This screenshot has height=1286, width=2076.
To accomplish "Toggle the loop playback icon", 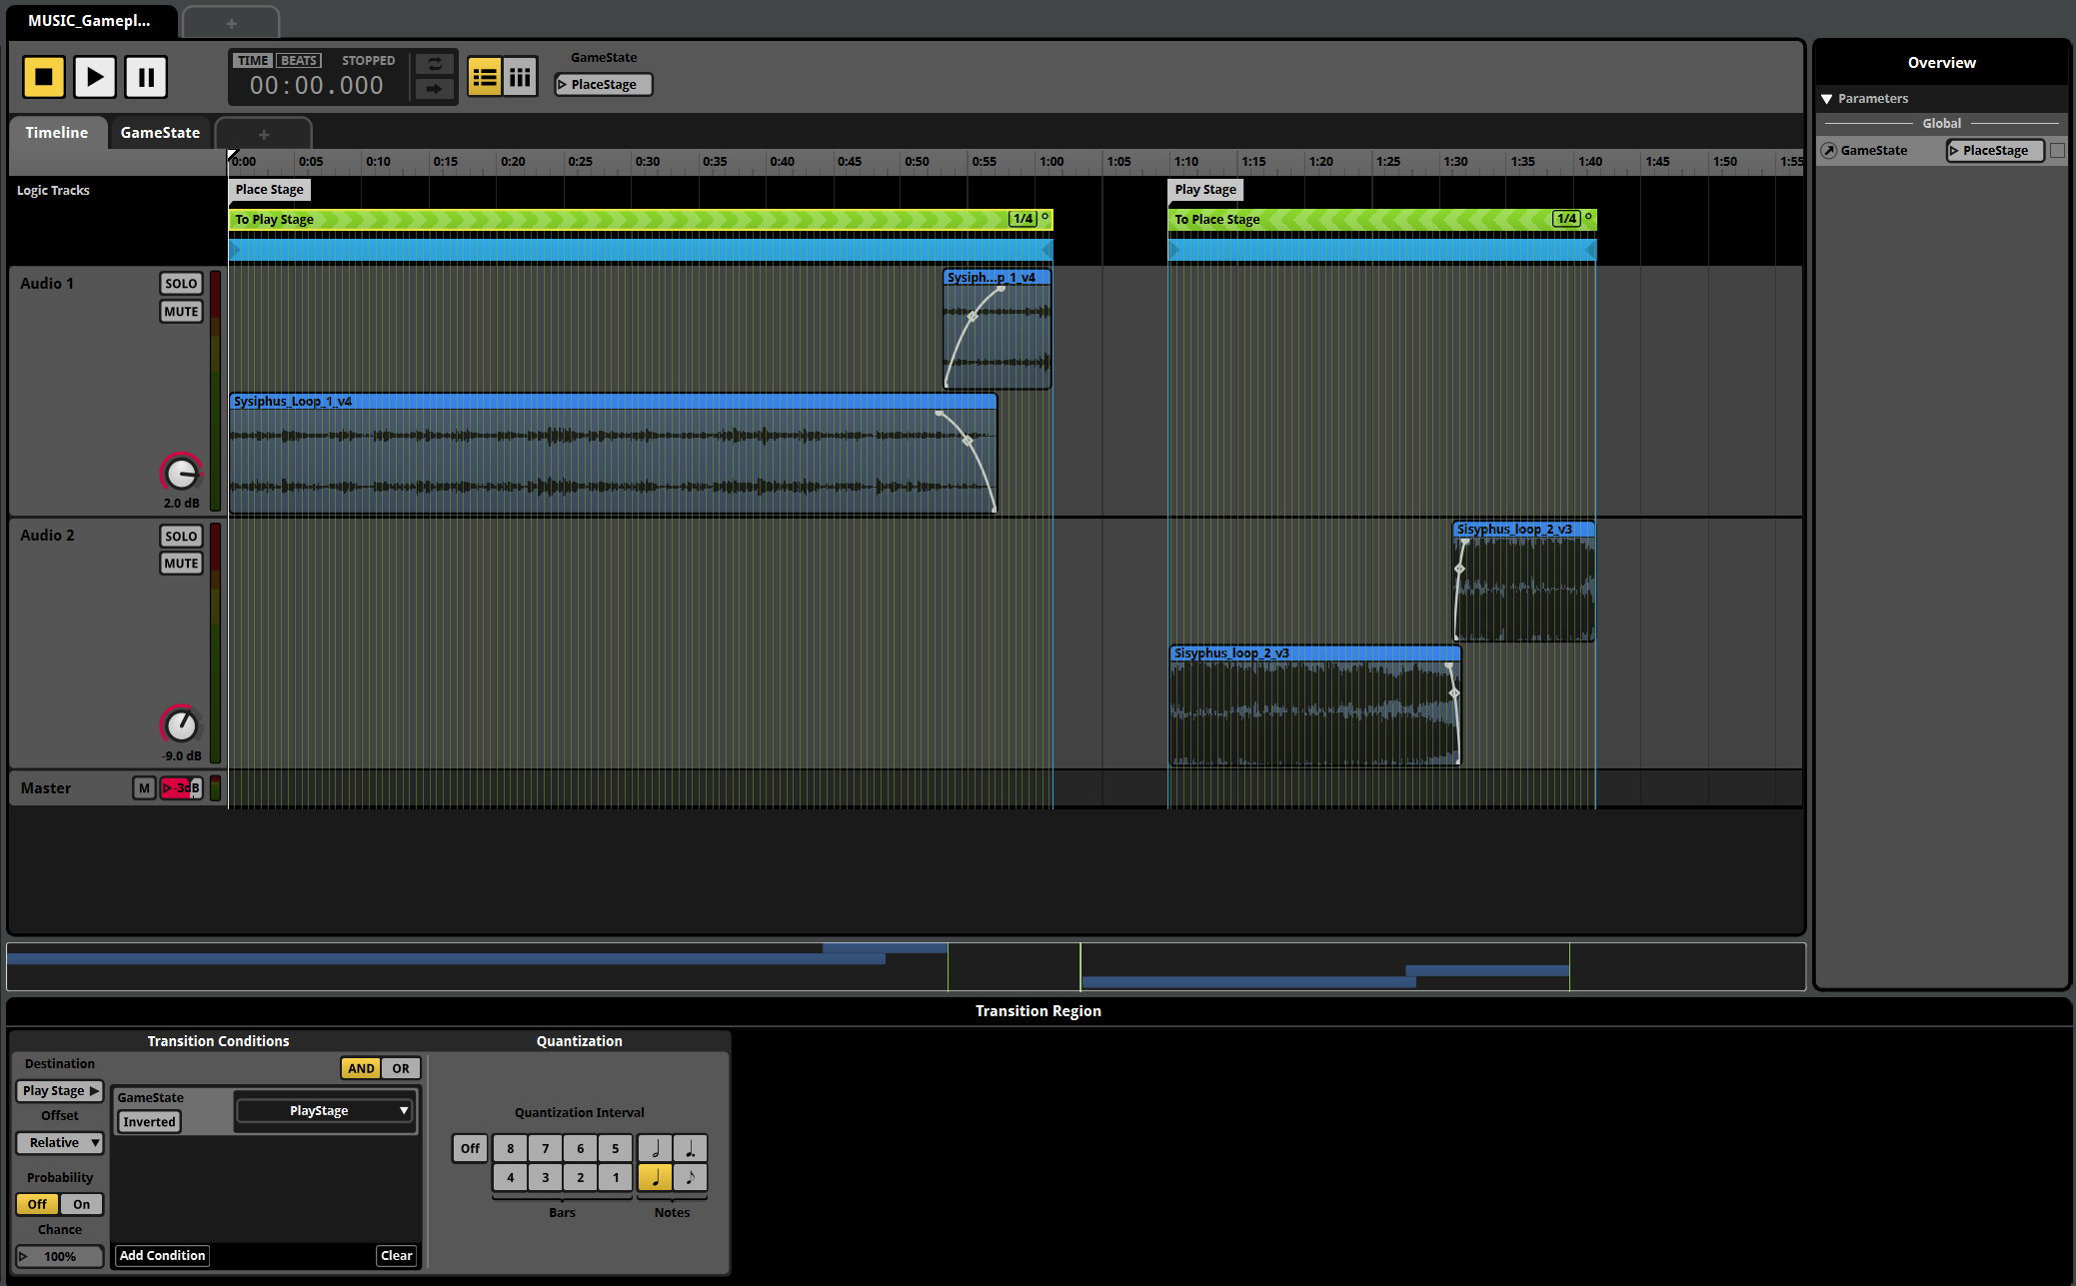I will (x=435, y=64).
